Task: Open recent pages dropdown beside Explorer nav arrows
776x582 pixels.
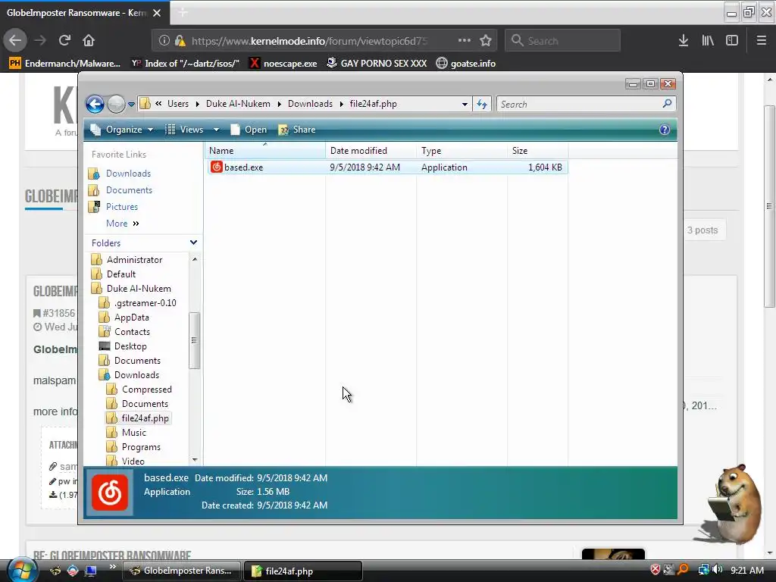Action: point(131,105)
